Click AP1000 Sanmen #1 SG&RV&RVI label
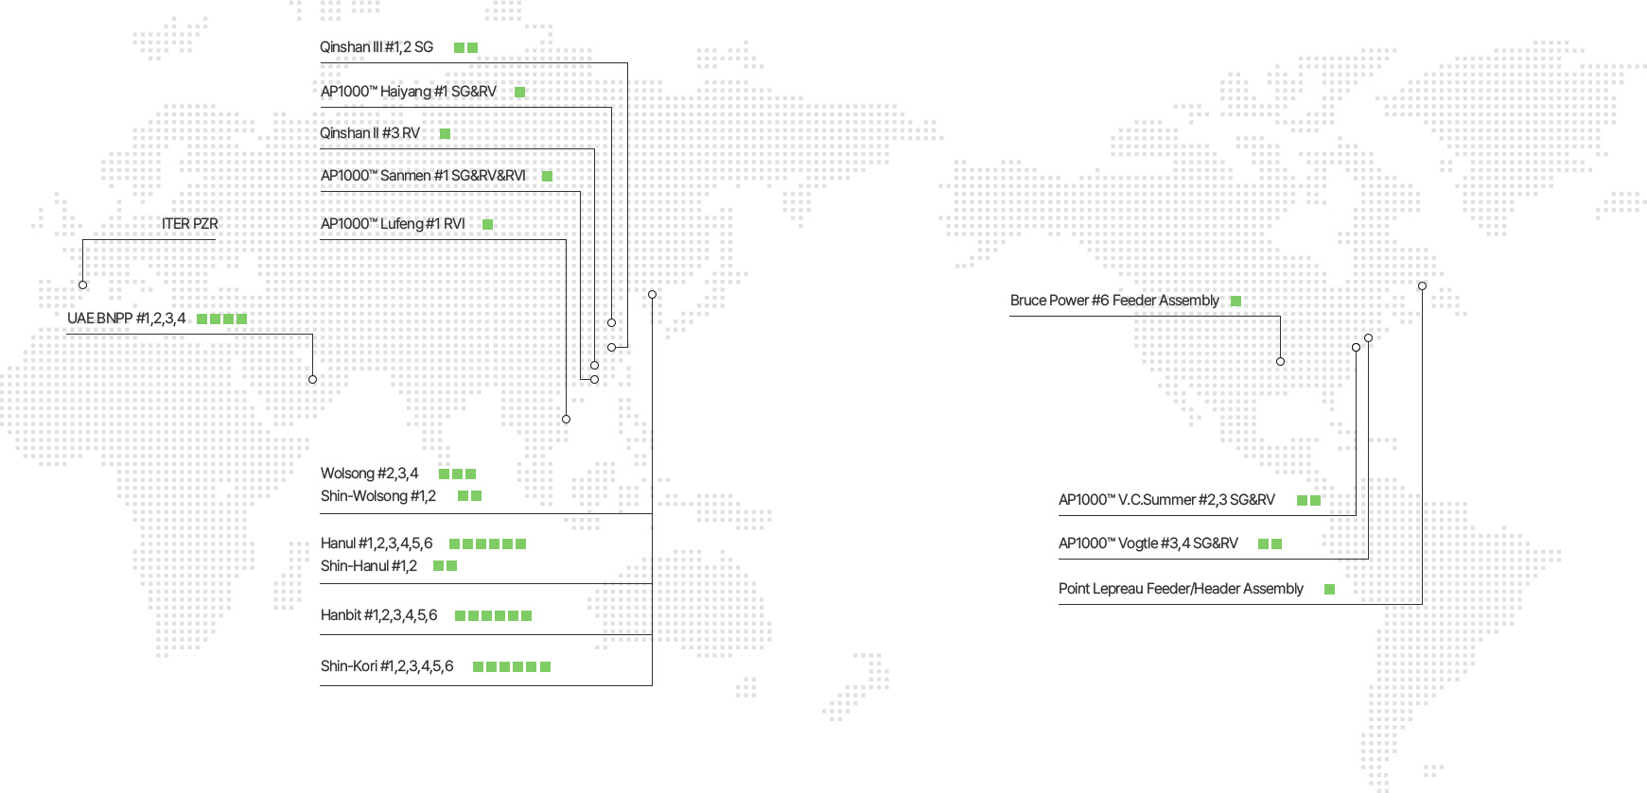The width and height of the screenshot is (1647, 793). point(423,176)
